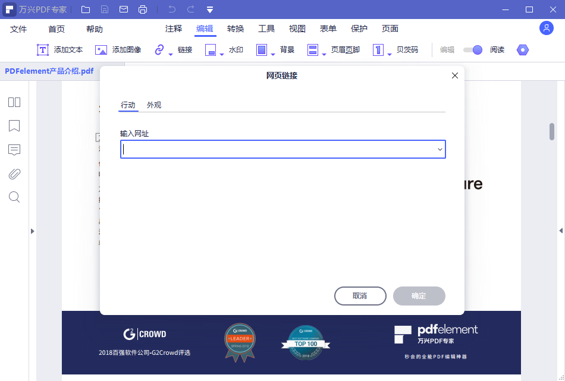Expand the 链接 tool dropdown arrow
This screenshot has height=381, width=565.
tap(171, 53)
